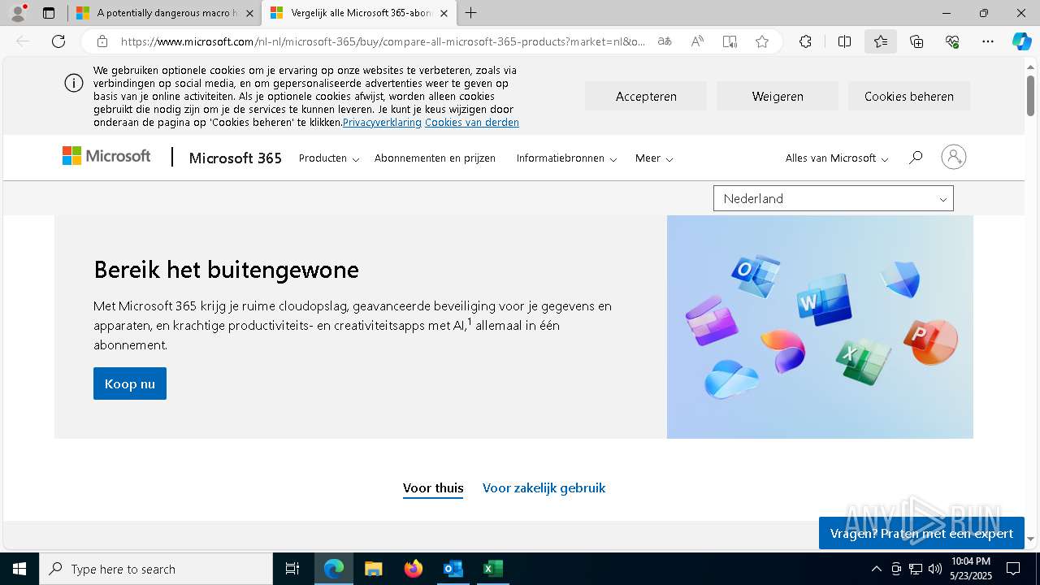This screenshot has height=585, width=1040.
Task: Add page to favorites star icon
Action: pyautogui.click(x=762, y=41)
